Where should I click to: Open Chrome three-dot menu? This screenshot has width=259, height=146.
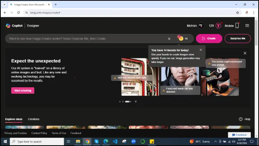[x=254, y=13]
